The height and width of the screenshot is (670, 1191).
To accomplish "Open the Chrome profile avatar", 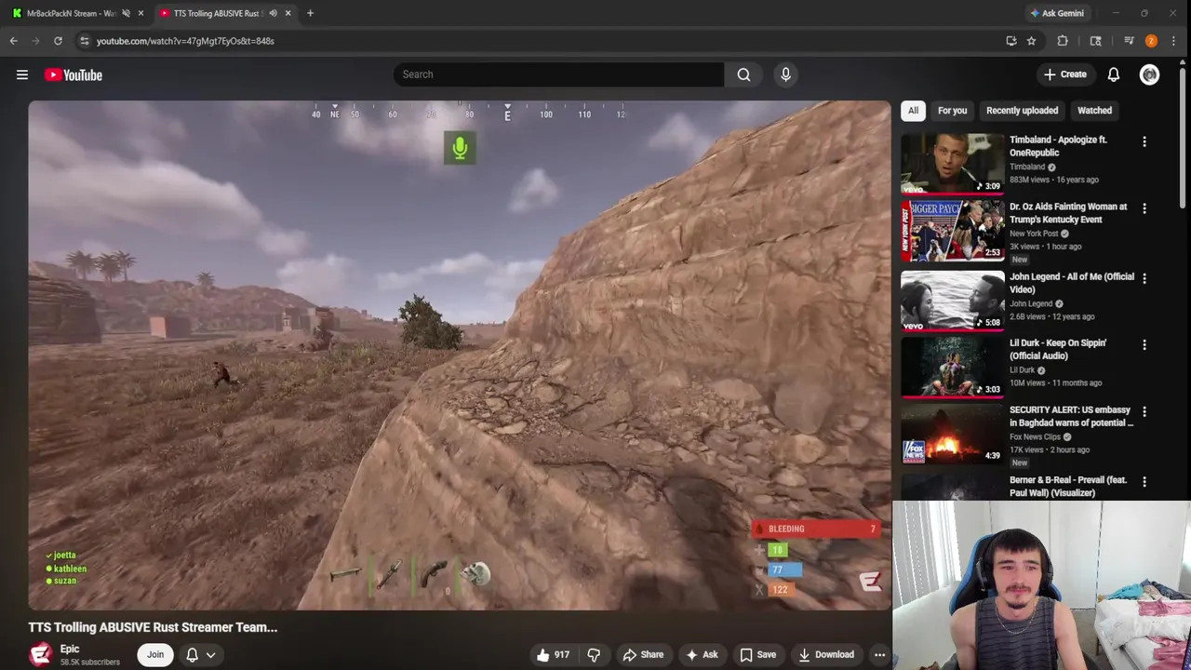I will coord(1151,41).
